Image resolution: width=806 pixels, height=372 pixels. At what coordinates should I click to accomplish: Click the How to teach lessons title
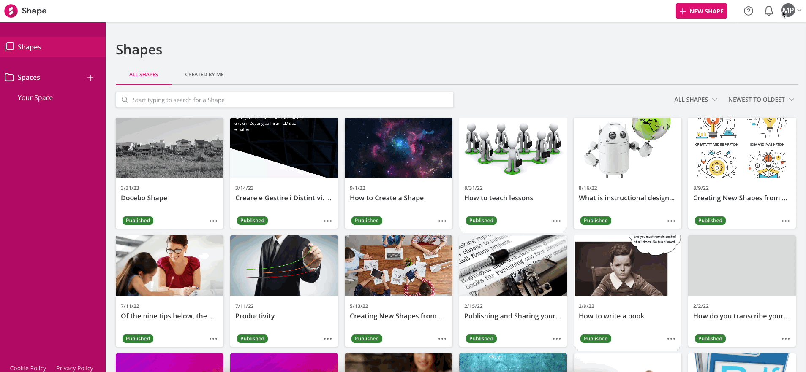498,198
